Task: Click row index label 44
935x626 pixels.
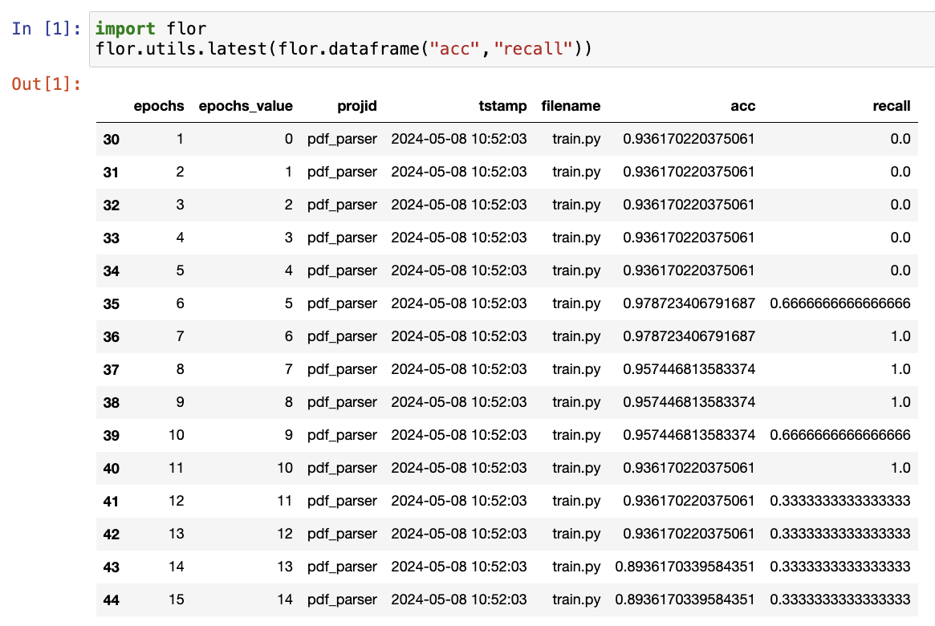Action: [x=112, y=600]
